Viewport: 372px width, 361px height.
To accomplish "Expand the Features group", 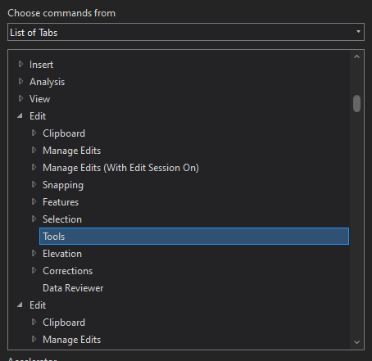I will (34, 202).
